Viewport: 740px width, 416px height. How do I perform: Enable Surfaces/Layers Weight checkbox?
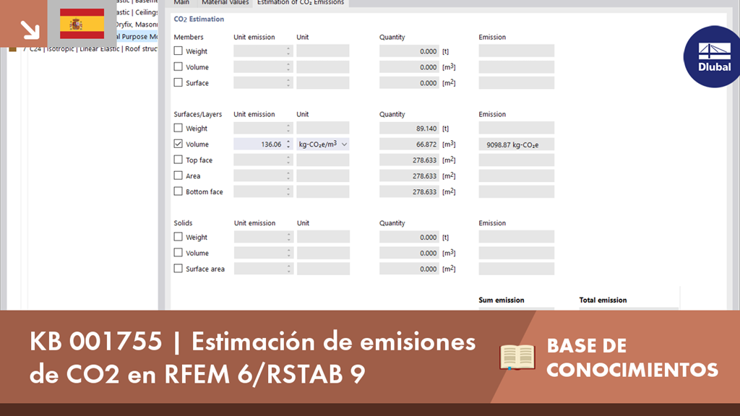pyautogui.click(x=178, y=128)
